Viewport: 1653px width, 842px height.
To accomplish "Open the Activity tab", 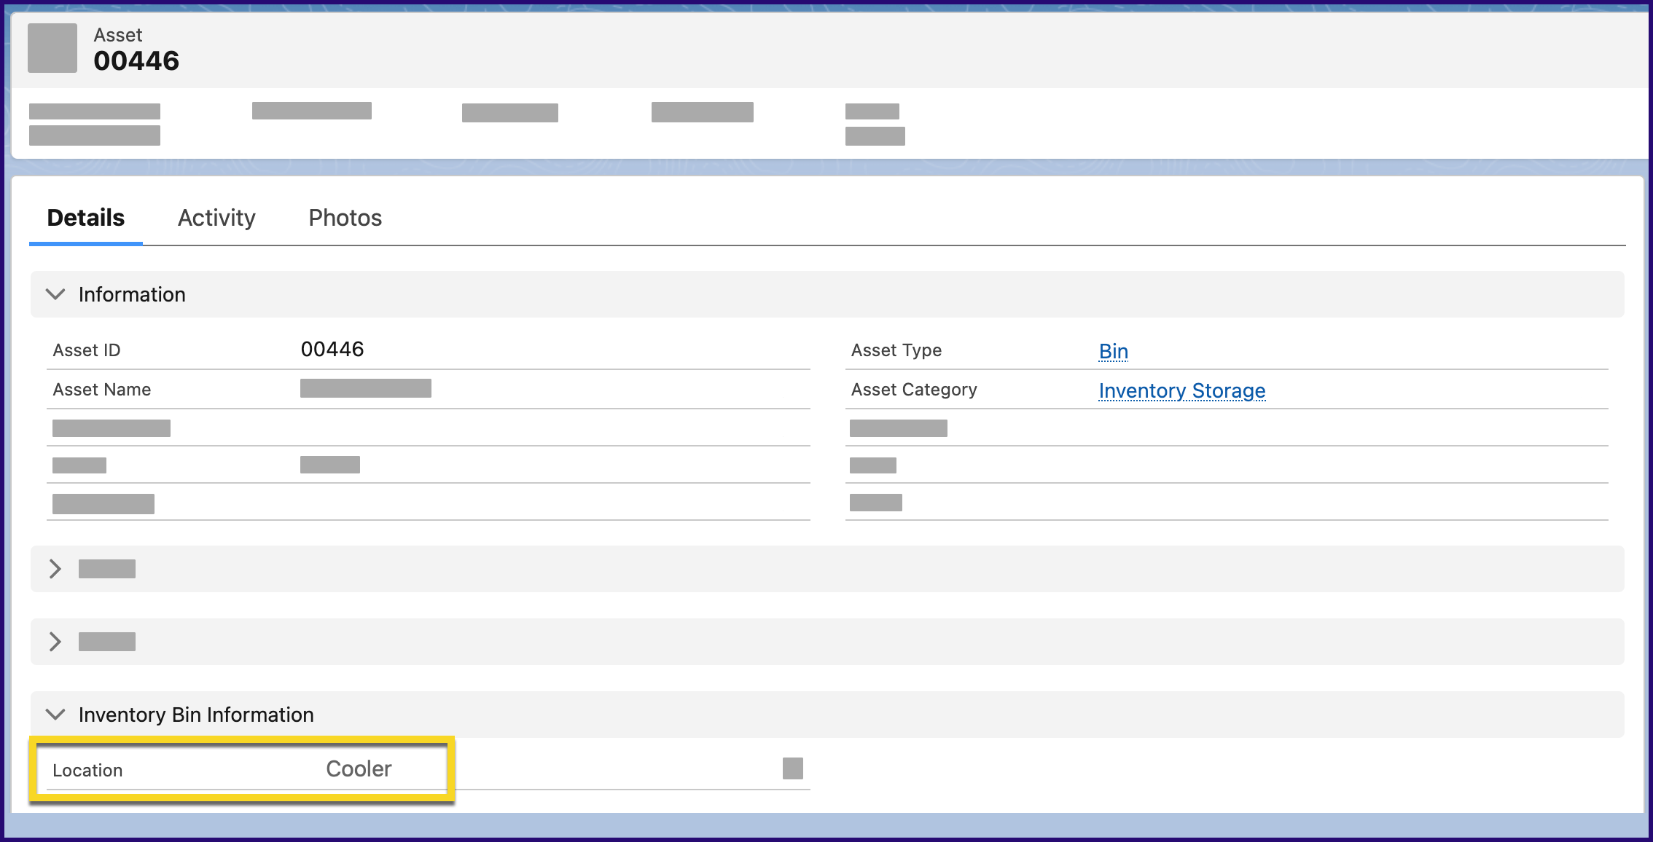I will coord(216,218).
